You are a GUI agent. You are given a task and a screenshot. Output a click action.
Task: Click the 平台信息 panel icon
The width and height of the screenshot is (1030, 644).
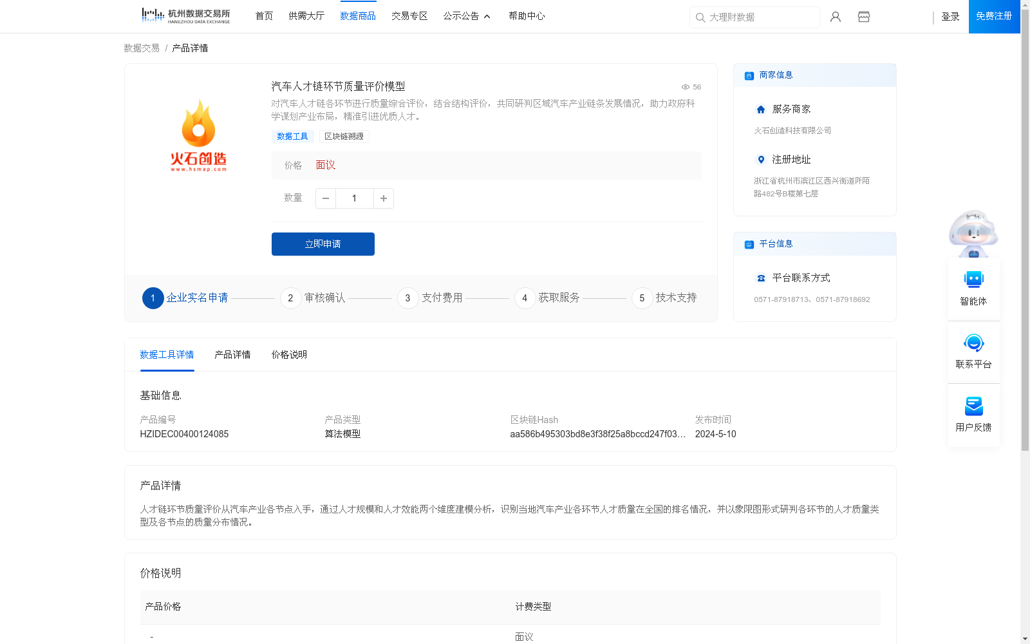(749, 244)
